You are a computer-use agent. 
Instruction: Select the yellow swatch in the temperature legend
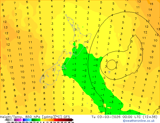click(x=41, y=120)
